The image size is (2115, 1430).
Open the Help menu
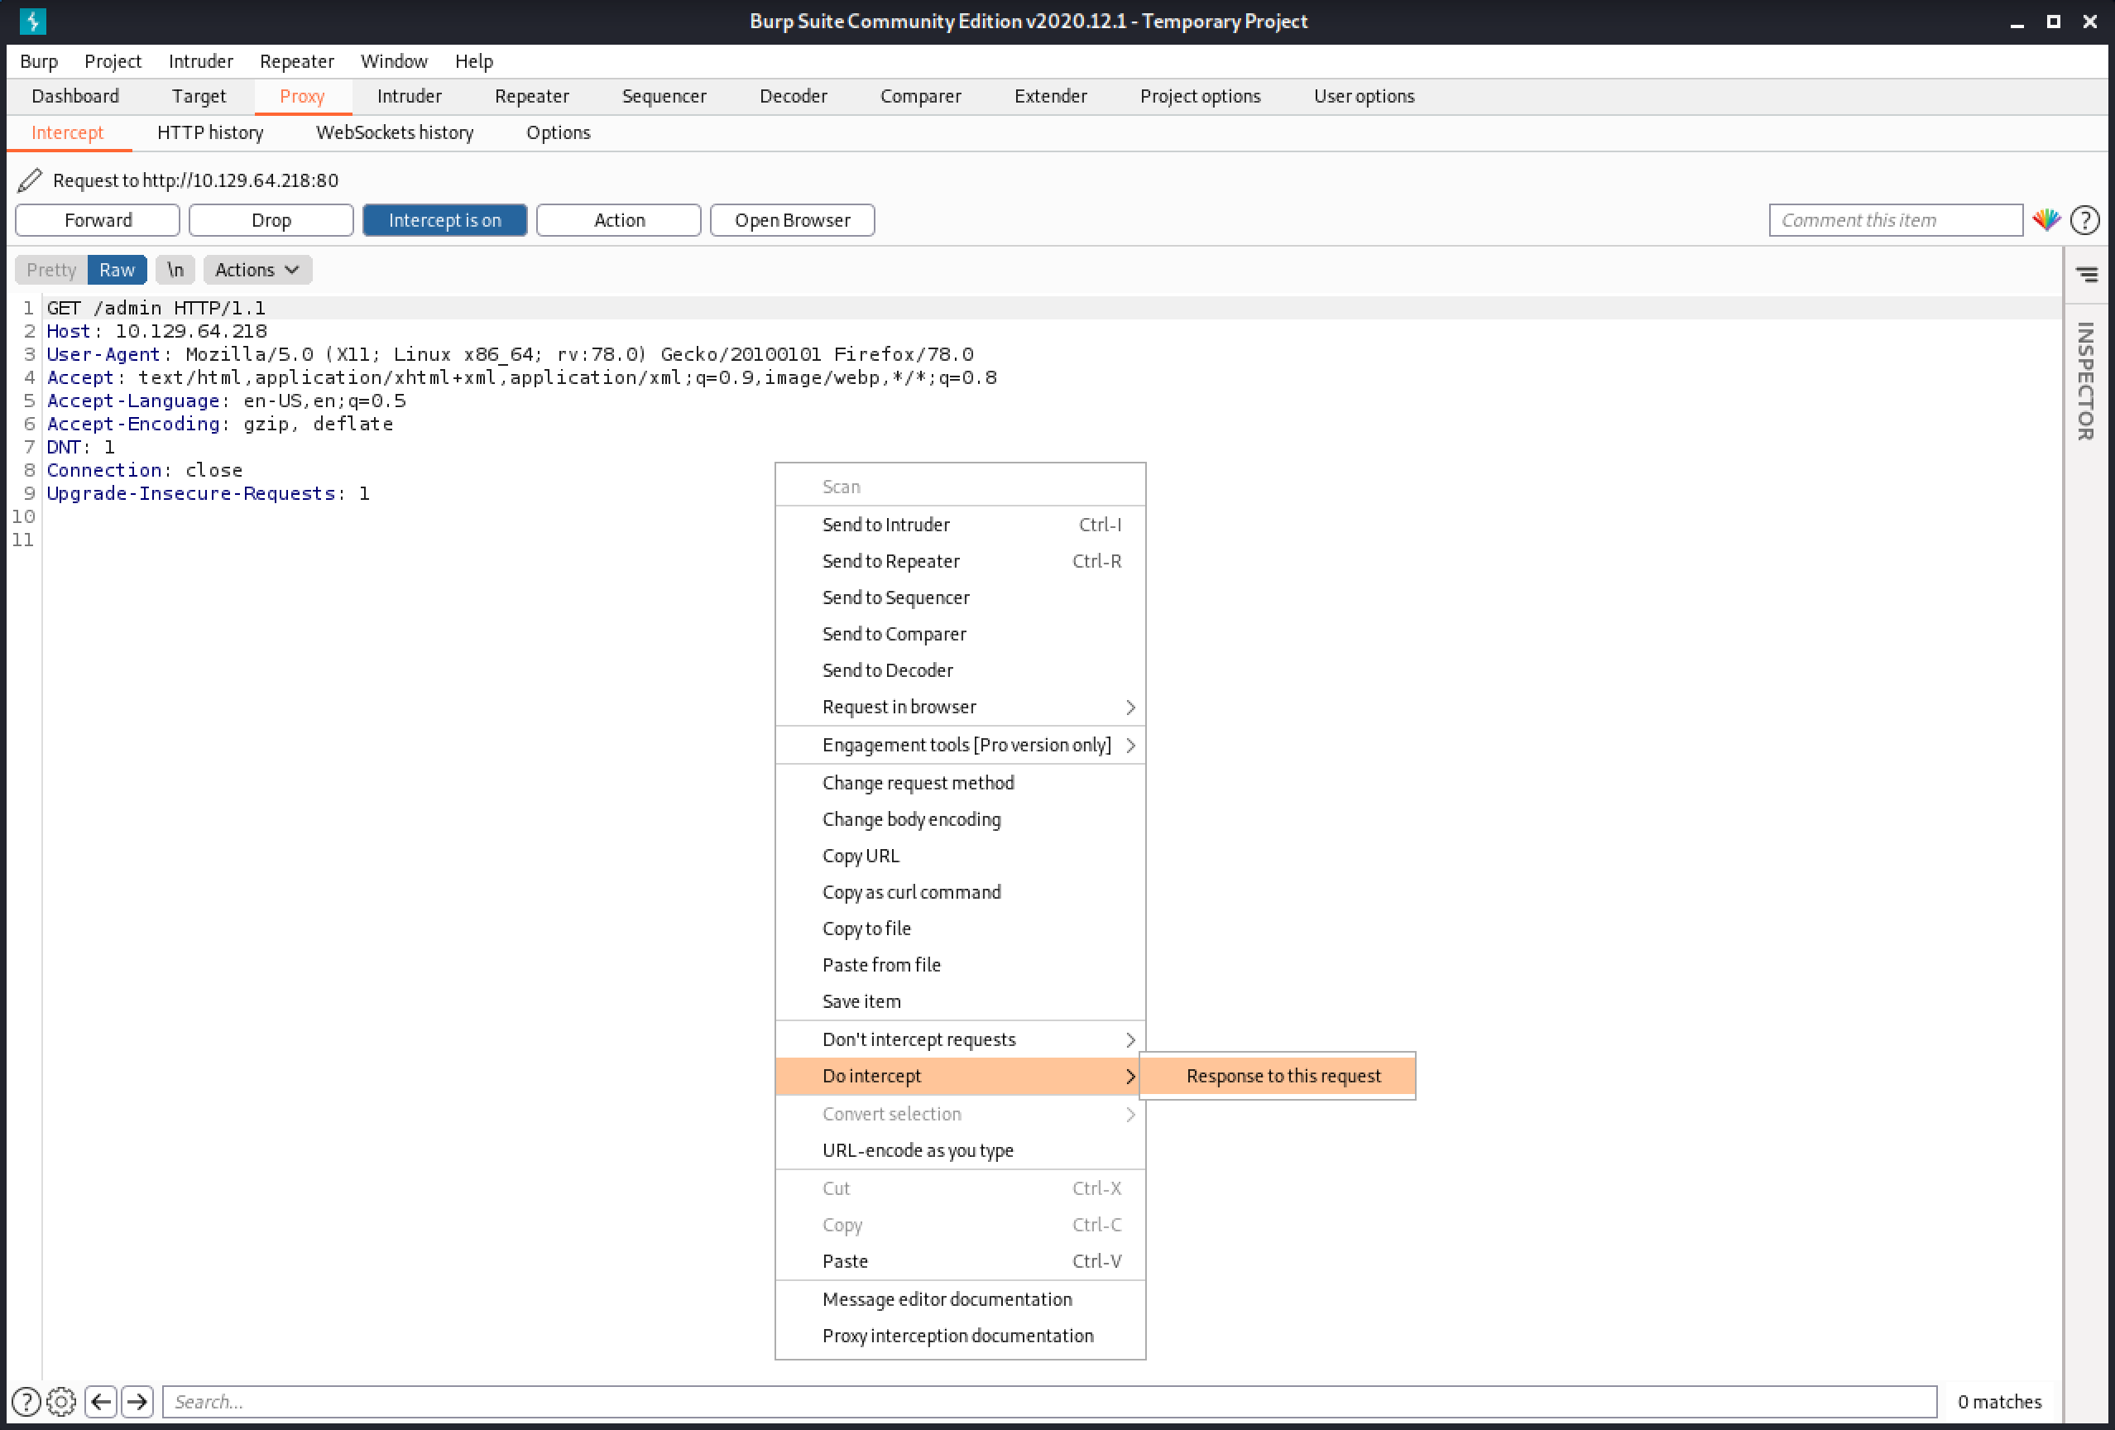pyautogui.click(x=473, y=61)
